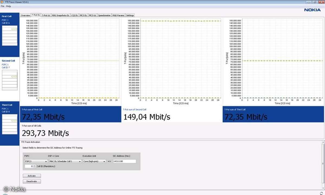The width and height of the screenshot is (325, 195).
Task: Open the MCS UL tab
Action: click(93, 15)
